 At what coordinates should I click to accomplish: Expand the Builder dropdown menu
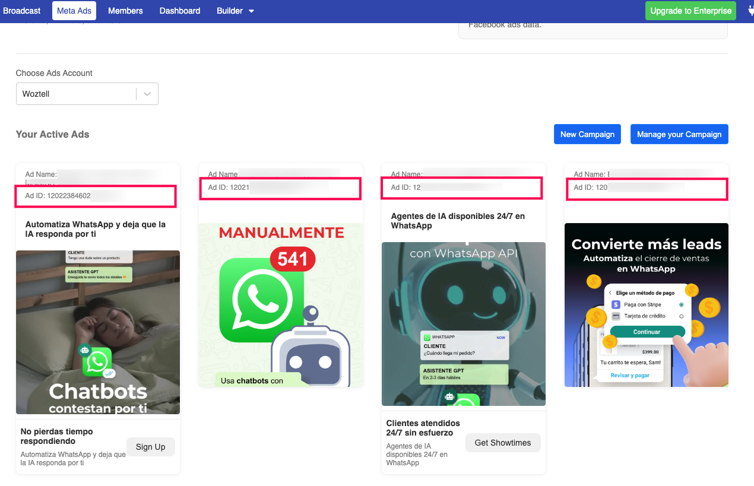click(235, 11)
